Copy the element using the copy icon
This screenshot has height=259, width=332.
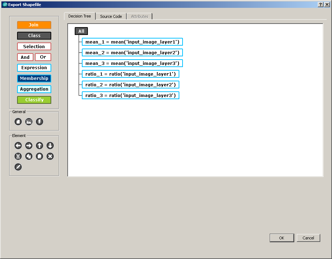[28, 156]
